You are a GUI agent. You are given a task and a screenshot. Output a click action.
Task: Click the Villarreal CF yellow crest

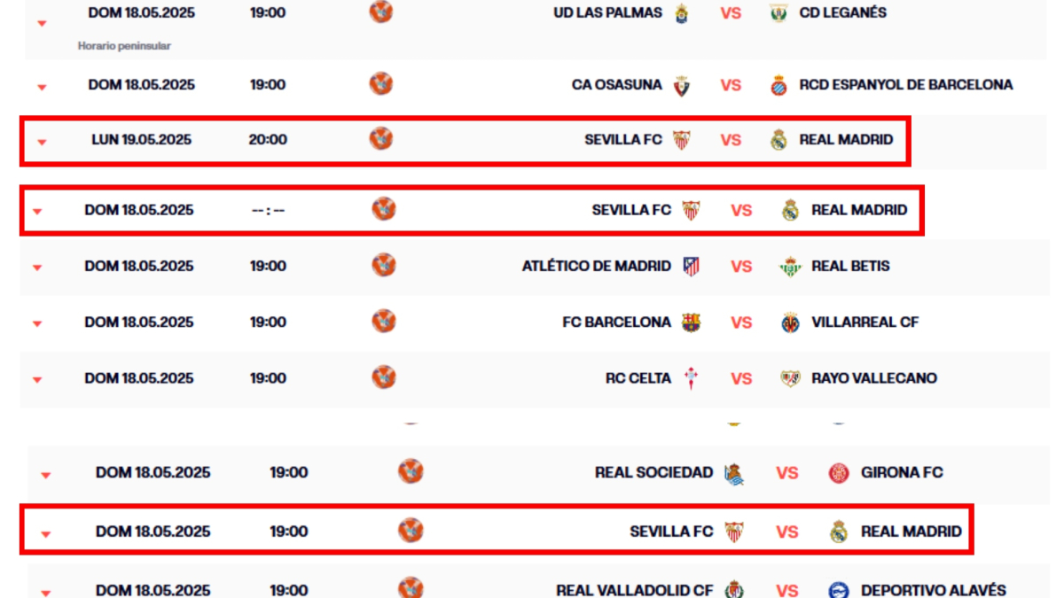click(x=790, y=322)
